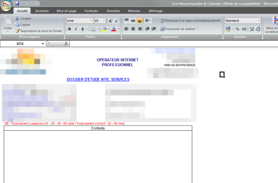Screen dimensions: 278x183
Task: Increase font size with the large A icon
Action: (x=110, y=21)
